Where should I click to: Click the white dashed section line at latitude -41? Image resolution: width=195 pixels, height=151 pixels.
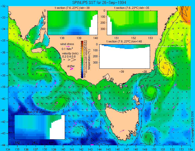pyautogui.click(x=93, y=110)
